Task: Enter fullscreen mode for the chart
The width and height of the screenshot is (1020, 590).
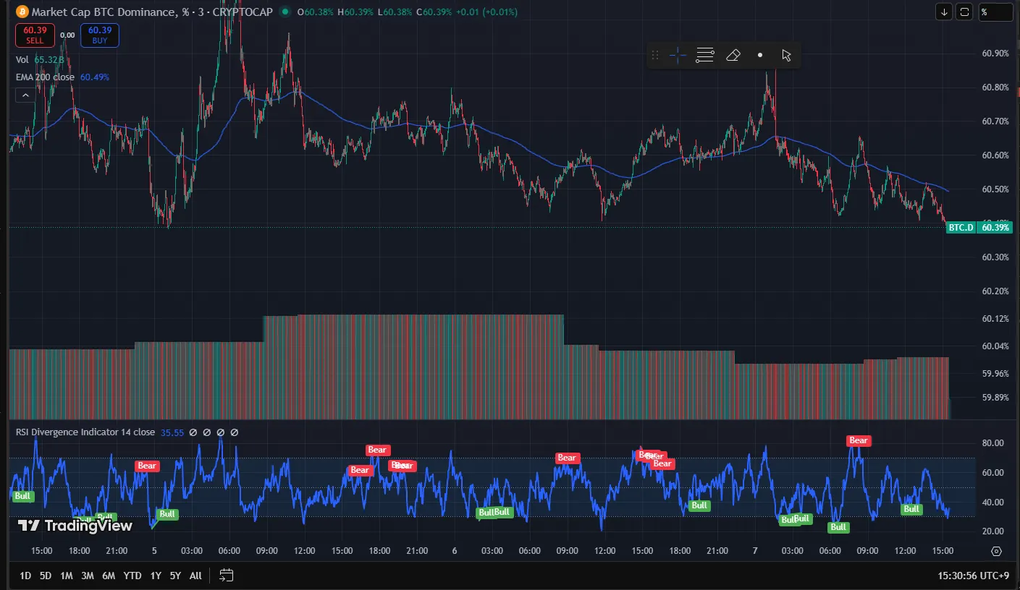Action: click(964, 12)
